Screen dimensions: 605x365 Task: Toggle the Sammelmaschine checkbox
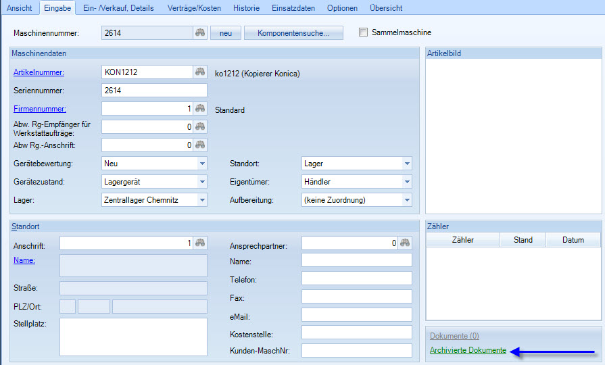[364, 32]
